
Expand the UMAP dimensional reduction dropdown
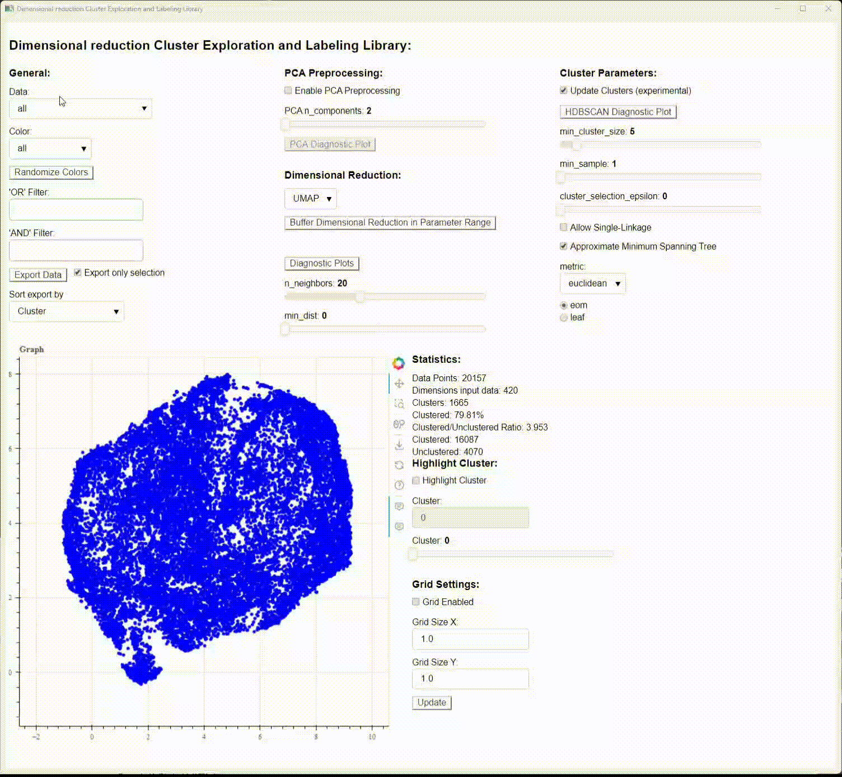point(311,199)
